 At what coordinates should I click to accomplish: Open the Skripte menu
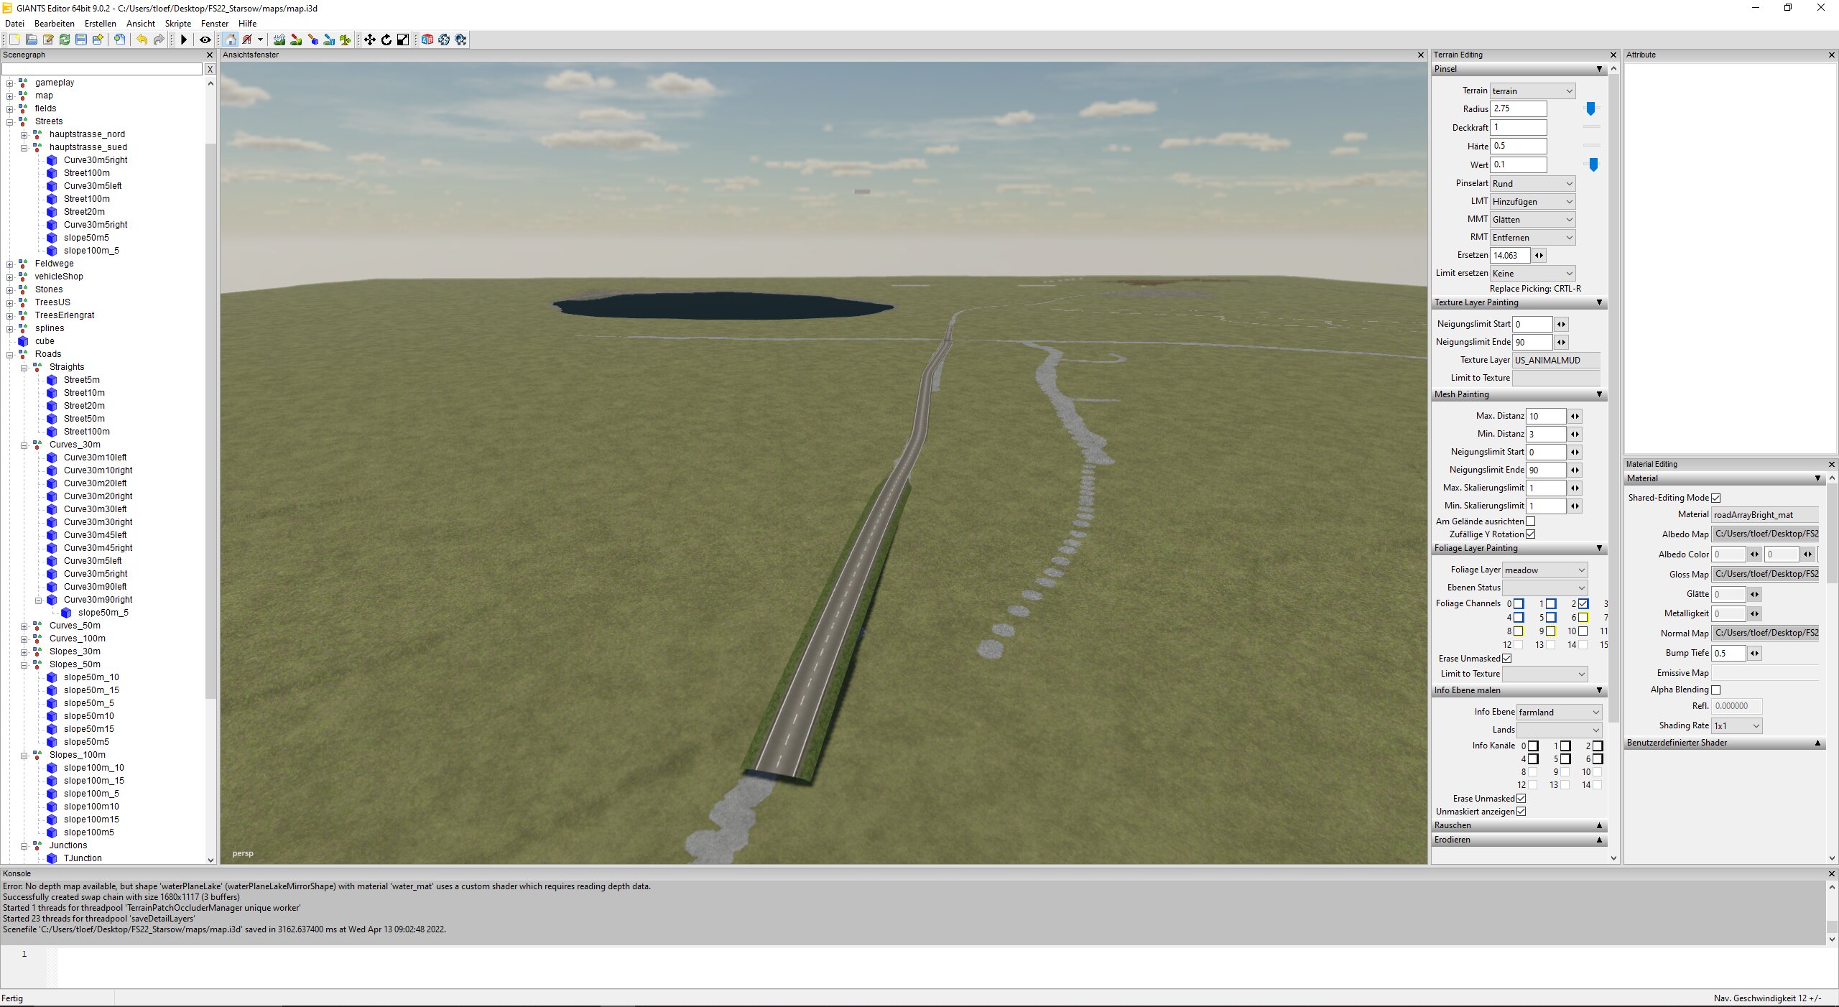coord(178,24)
